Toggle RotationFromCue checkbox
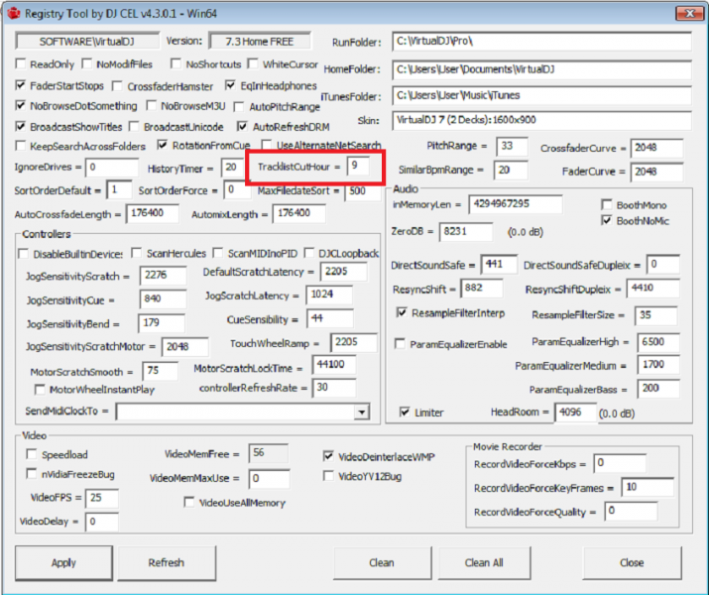The height and width of the screenshot is (595, 709). [x=163, y=145]
